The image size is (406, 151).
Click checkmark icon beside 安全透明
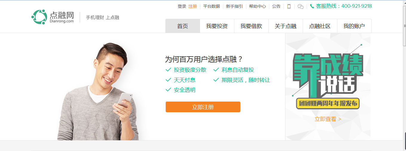[x=168, y=90]
